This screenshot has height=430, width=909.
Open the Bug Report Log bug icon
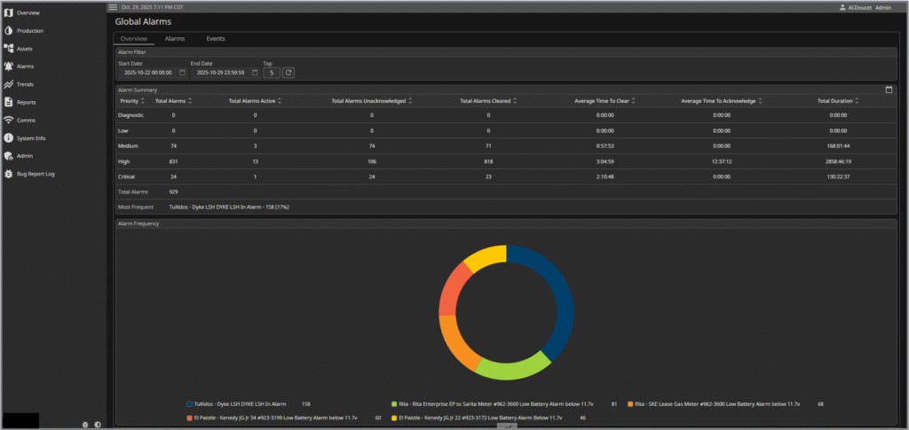click(x=8, y=174)
